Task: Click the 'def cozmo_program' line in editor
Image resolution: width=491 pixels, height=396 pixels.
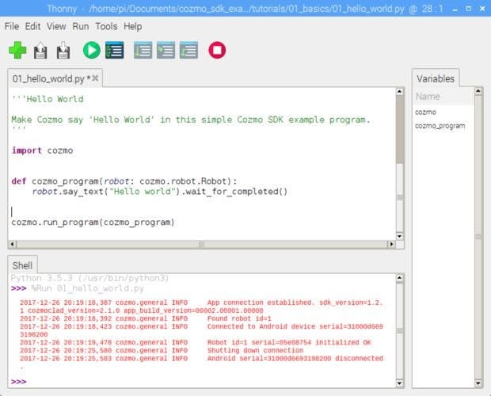Action: click(x=124, y=181)
